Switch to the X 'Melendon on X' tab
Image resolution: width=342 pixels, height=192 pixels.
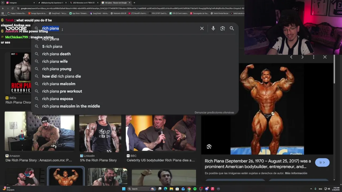84,3
